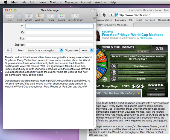Open Free App Fridays: World Cup Madness headline
The image size is (170, 140).
click(x=133, y=35)
